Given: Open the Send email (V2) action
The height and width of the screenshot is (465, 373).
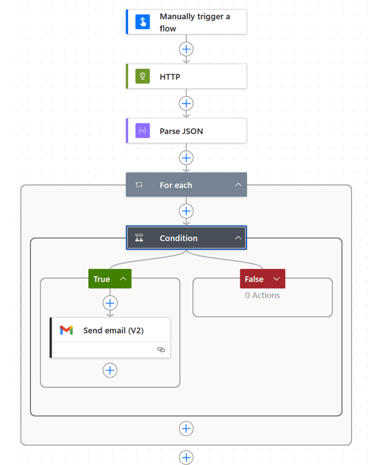Looking at the screenshot, I should [114, 330].
